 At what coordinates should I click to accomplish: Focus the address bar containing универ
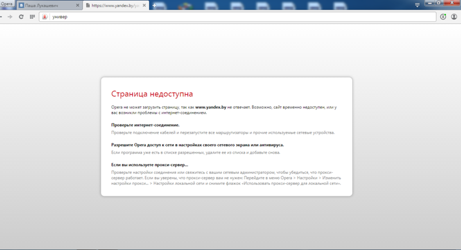point(237,17)
